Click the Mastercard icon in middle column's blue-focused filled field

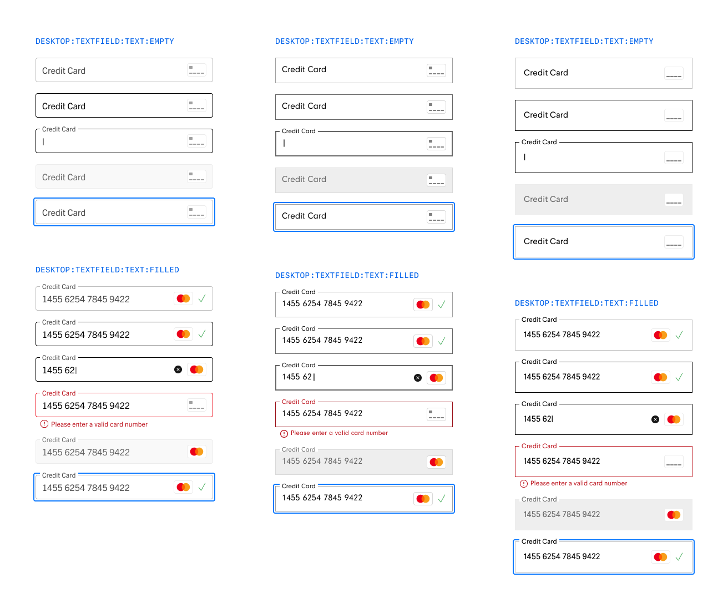pos(423,499)
